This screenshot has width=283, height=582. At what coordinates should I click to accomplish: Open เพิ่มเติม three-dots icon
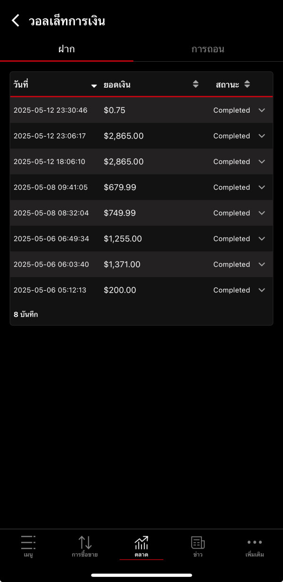pos(255,542)
